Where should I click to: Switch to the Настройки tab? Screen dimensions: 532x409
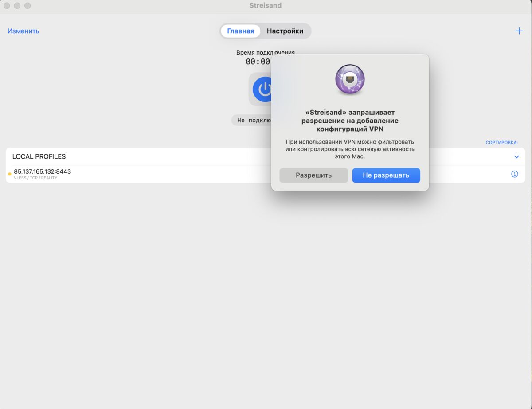tap(285, 31)
